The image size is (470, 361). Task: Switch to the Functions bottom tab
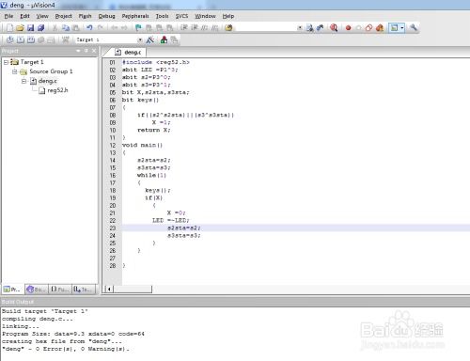(x=60, y=289)
